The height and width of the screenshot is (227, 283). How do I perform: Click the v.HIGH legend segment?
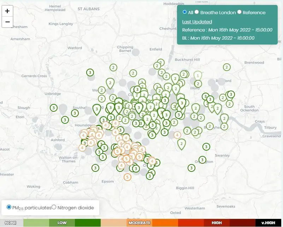[x=269, y=223]
